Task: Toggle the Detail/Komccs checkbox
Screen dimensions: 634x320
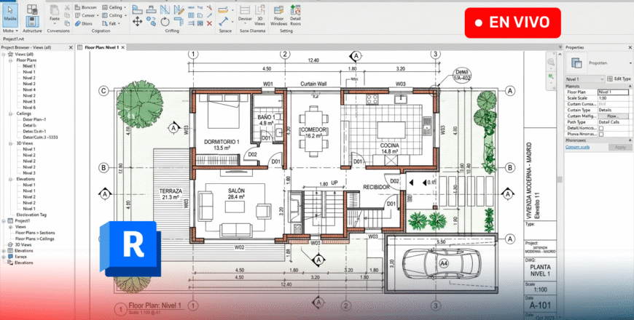Action: [600, 128]
